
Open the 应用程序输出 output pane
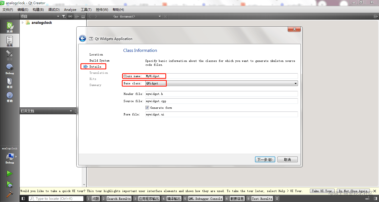[x=146, y=199]
